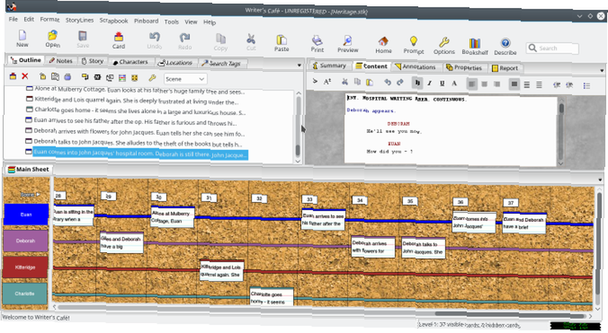Click the yellow expand-arrows icon in the Outline toolbar
Screen dimensions: 608x333
point(134,78)
